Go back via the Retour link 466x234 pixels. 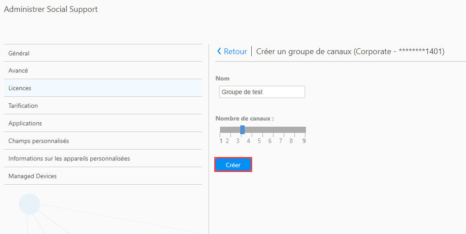point(235,51)
